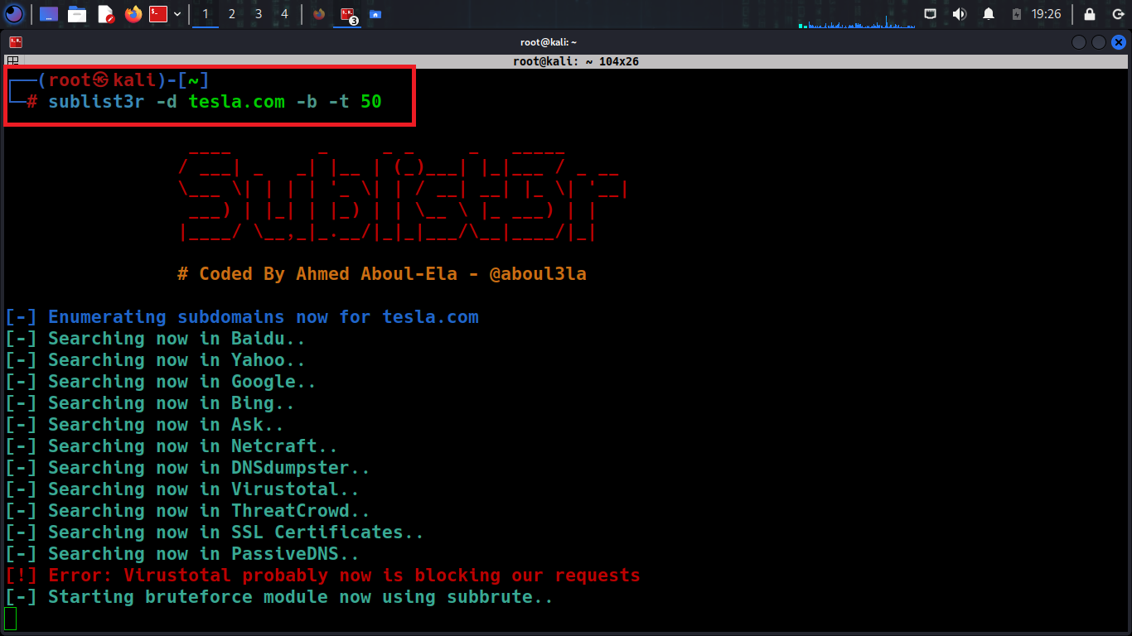Open the network connection tray icon
Viewport: 1132px width, 636px height.
click(931, 14)
